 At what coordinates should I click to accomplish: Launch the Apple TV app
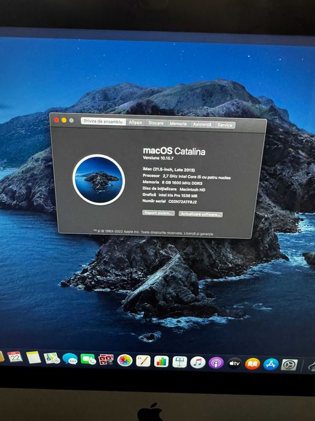pos(235,363)
